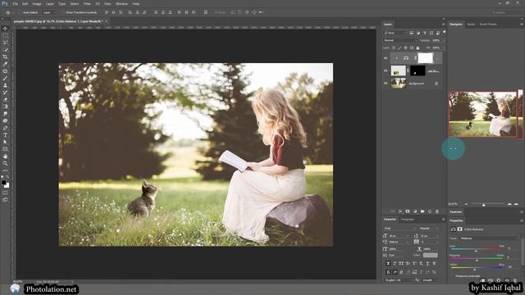
Task: Click the Character text color swatch
Action: [430, 255]
